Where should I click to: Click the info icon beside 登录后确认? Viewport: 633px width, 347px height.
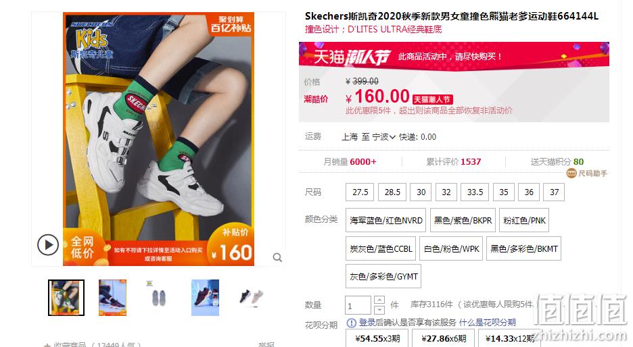click(352, 323)
